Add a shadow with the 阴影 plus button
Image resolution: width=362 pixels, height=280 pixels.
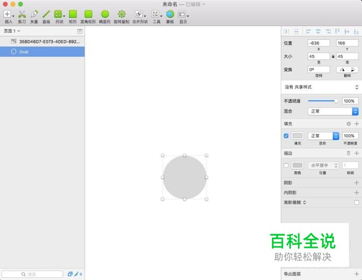pyautogui.click(x=356, y=183)
